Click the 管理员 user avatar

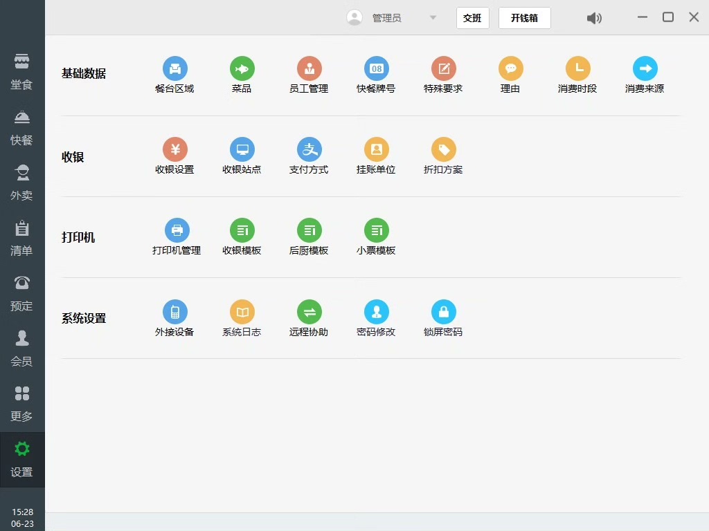point(354,18)
